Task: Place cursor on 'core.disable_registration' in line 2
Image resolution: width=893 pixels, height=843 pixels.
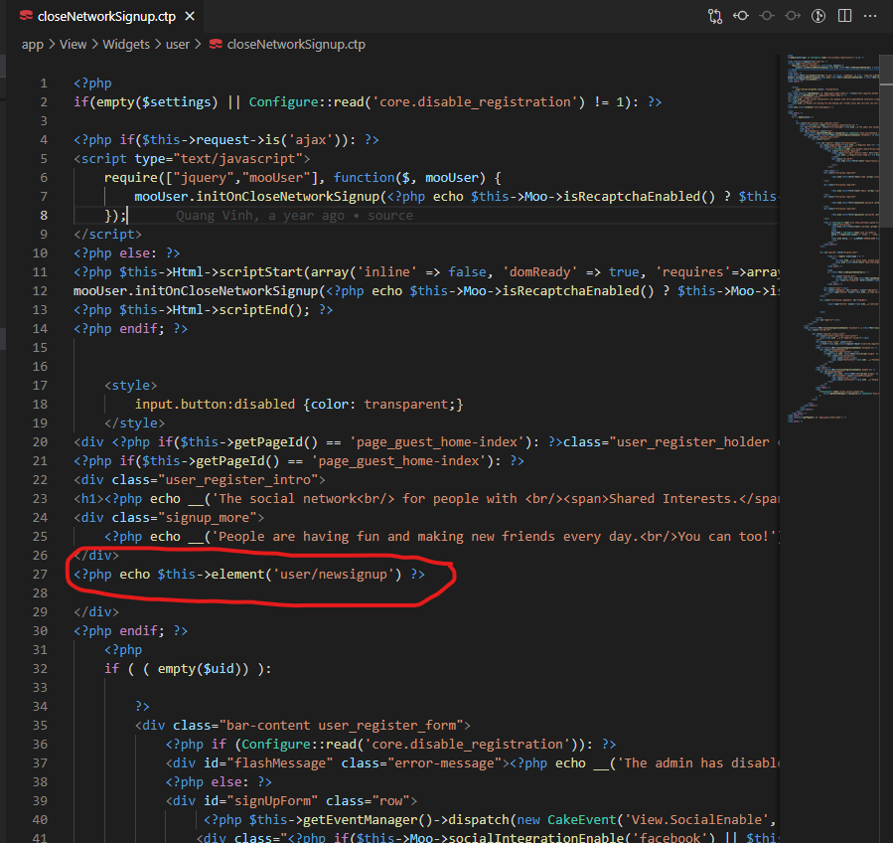Action: 475,102
